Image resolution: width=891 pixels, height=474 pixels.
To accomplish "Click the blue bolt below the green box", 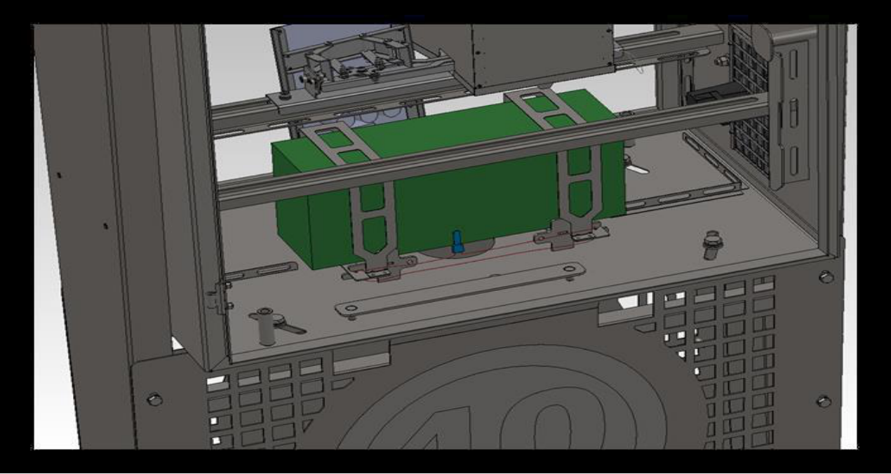I will click(457, 242).
